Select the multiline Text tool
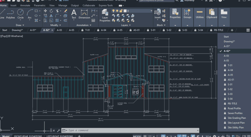This screenshot has height=137, width=251. [74, 13]
